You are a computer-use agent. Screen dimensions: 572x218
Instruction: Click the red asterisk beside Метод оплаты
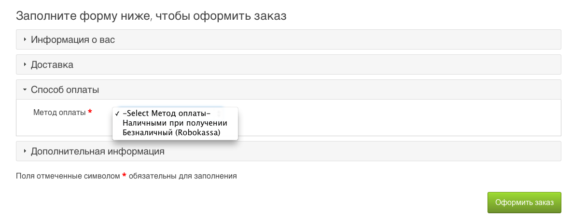90,112
